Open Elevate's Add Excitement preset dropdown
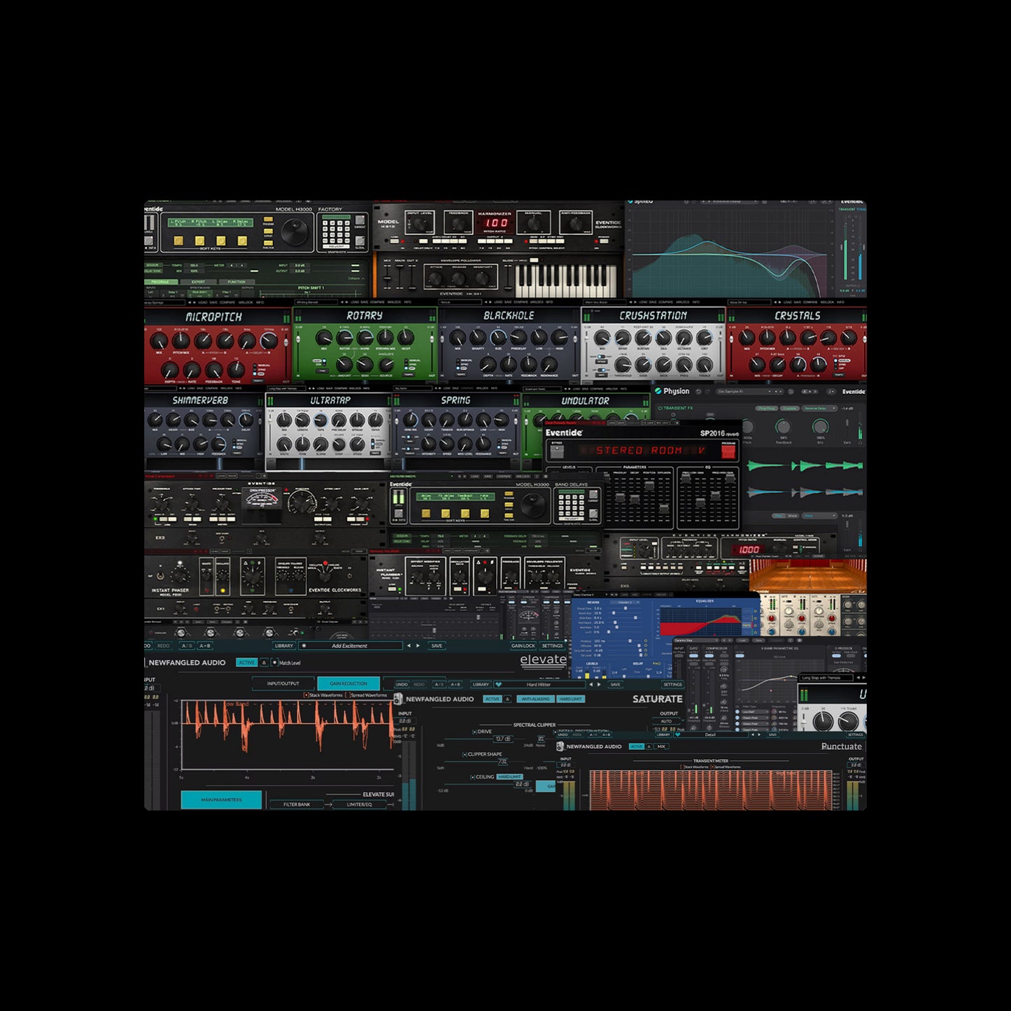The image size is (1011, 1011). [x=351, y=646]
